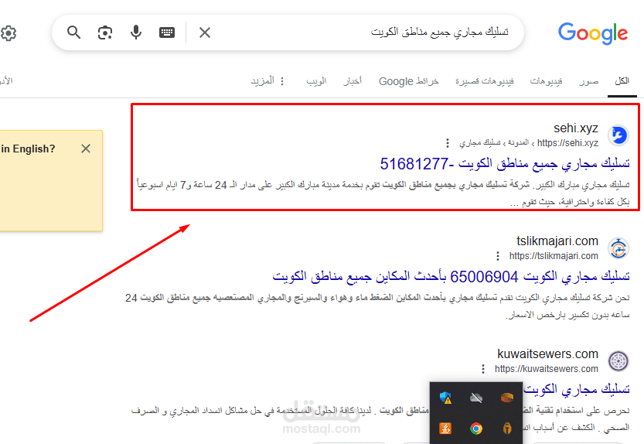Click the sehi.xyz site favicon
Image resolution: width=644 pixels, height=444 pixels.
pos(618,135)
